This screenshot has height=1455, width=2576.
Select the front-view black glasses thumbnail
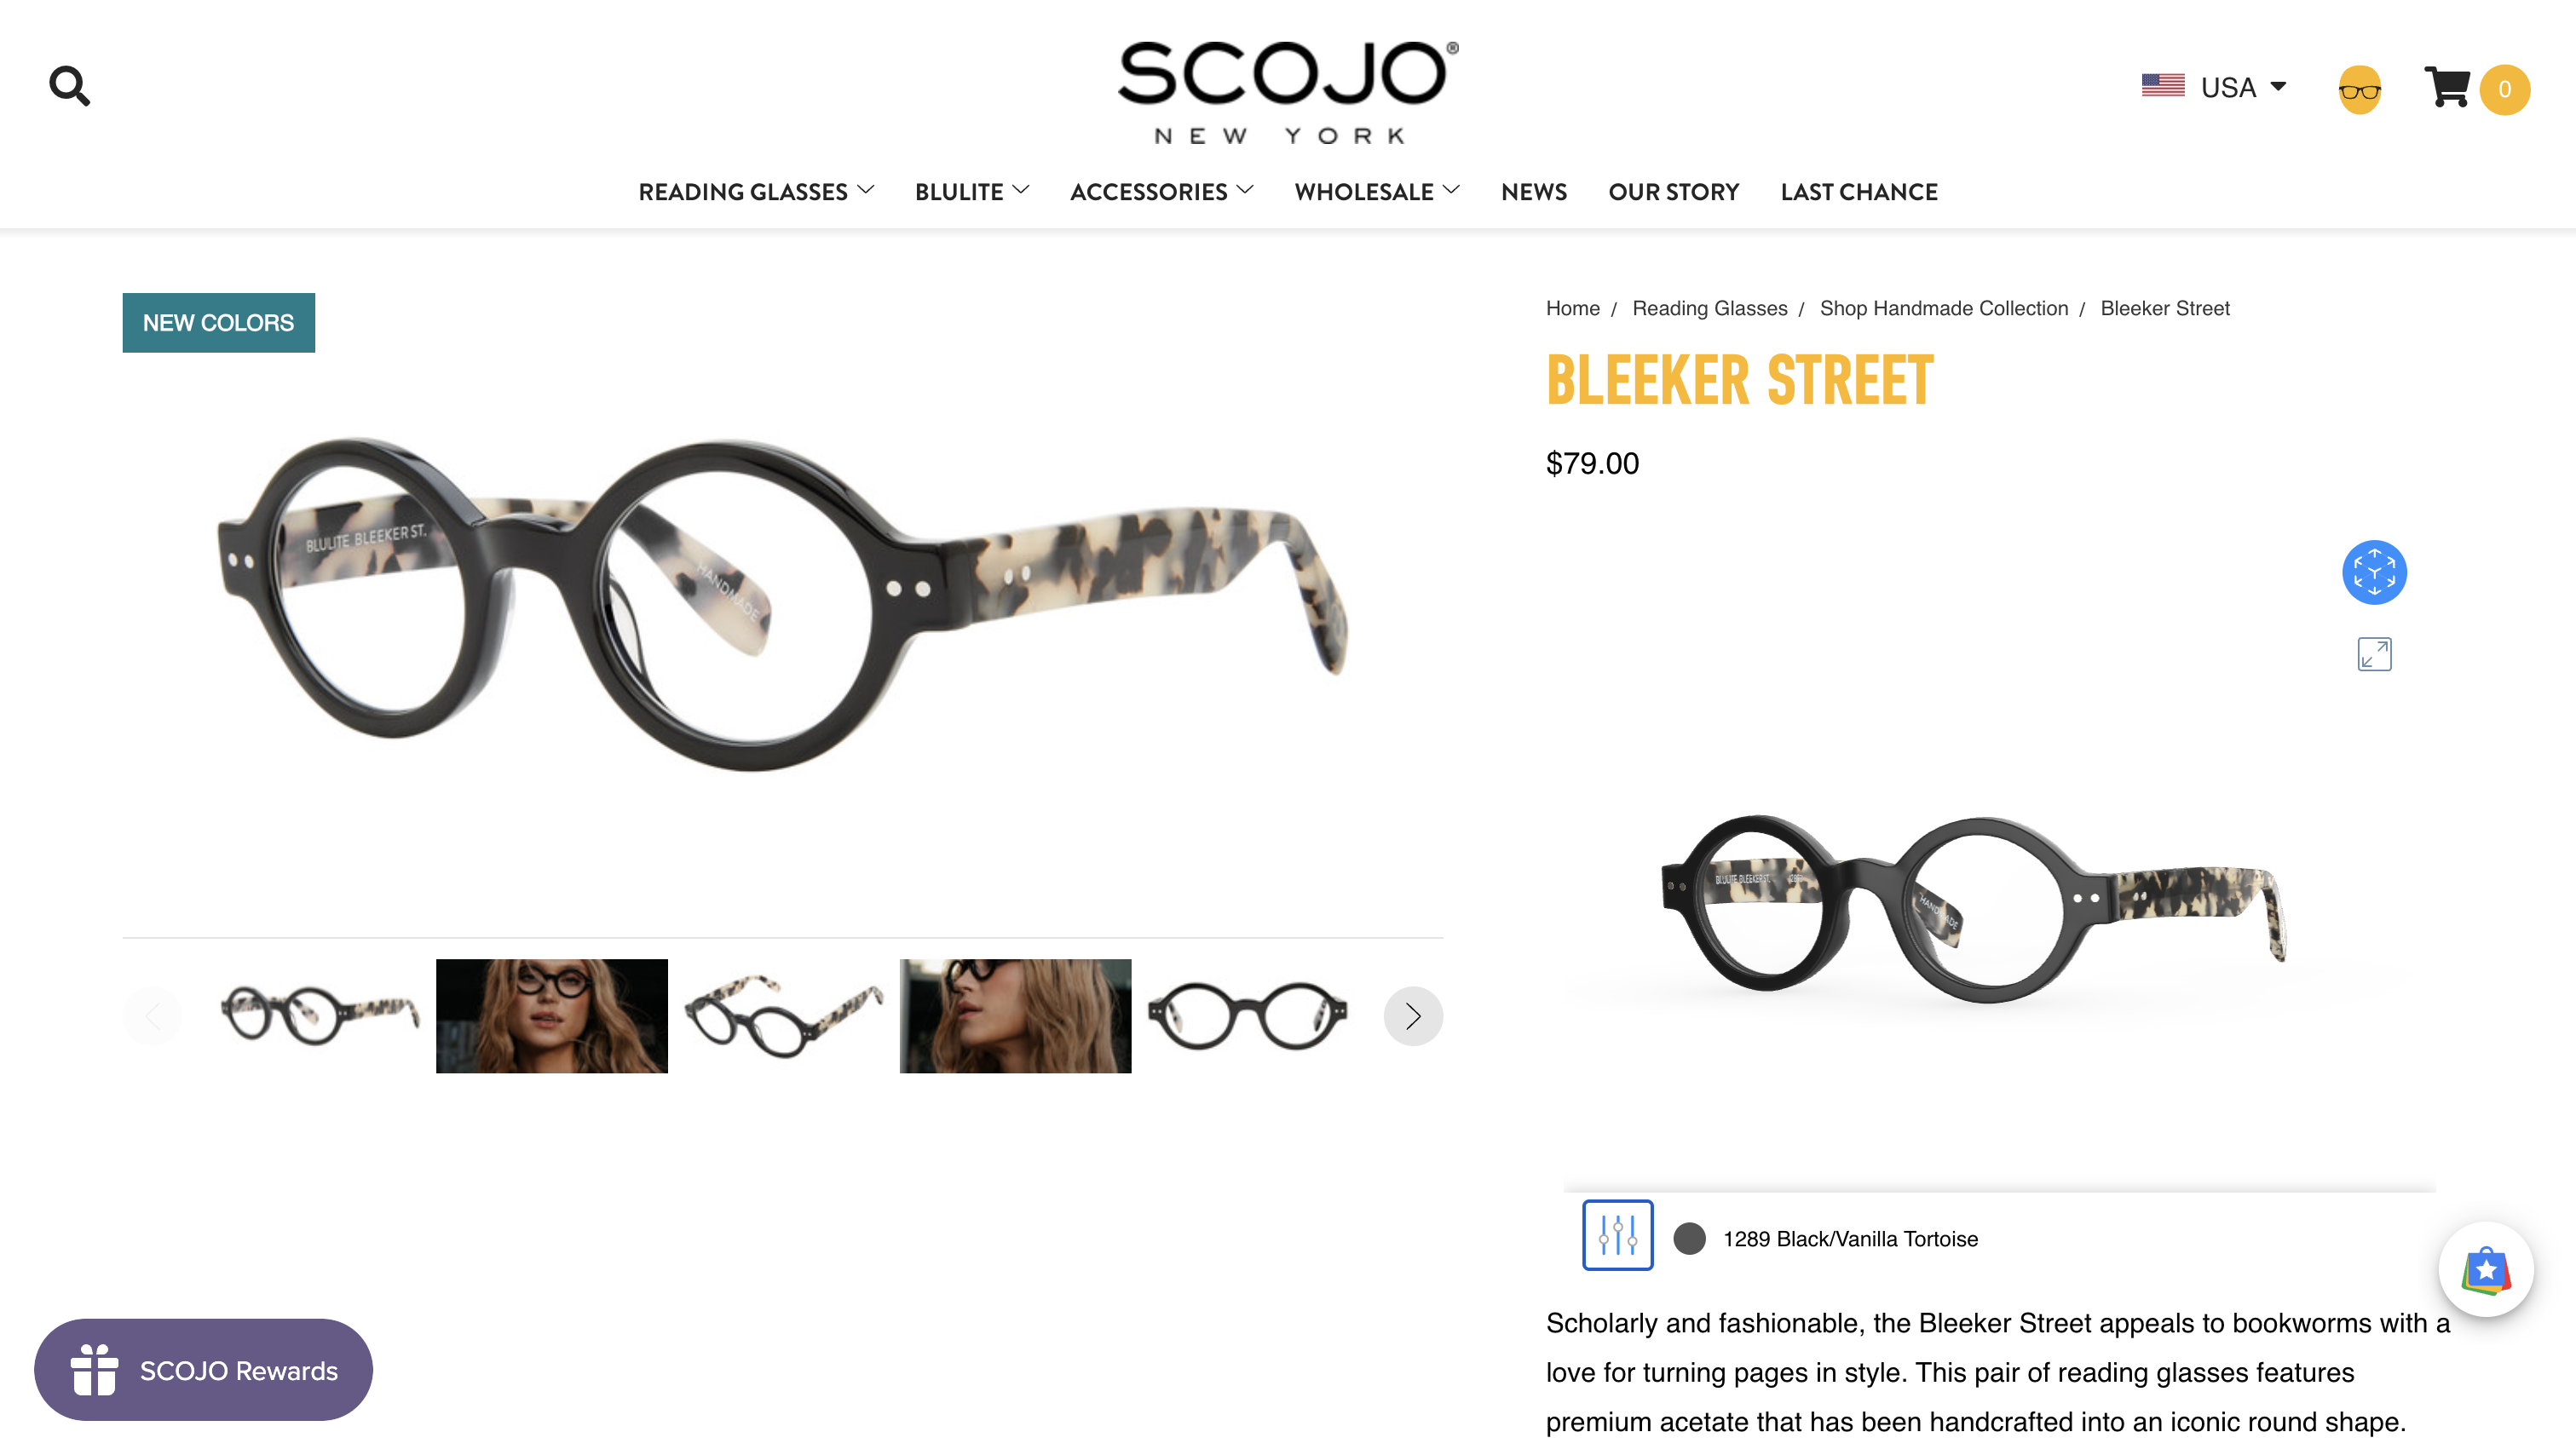[1247, 1016]
